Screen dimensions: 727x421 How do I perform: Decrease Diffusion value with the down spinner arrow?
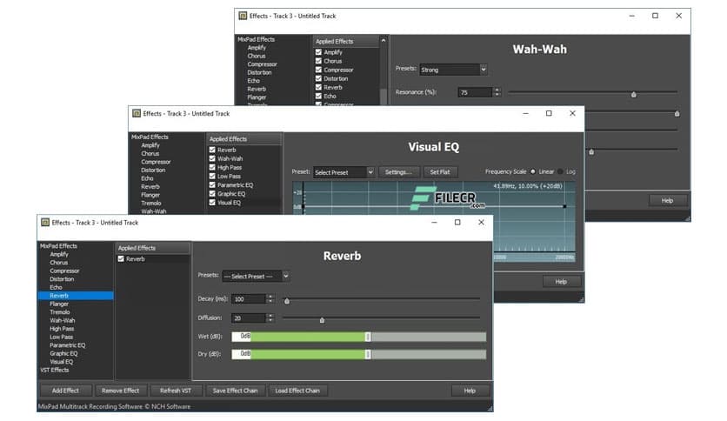[270, 321]
